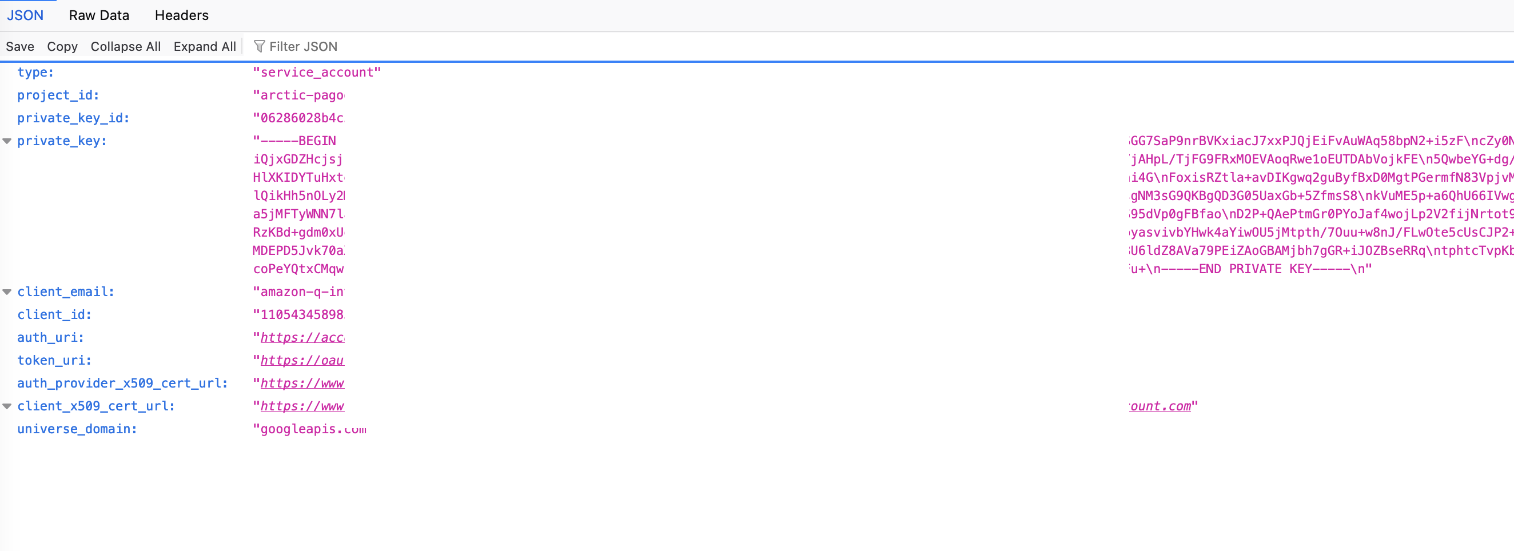The height and width of the screenshot is (551, 1514).
Task: Copy the JSON content
Action: 62,46
